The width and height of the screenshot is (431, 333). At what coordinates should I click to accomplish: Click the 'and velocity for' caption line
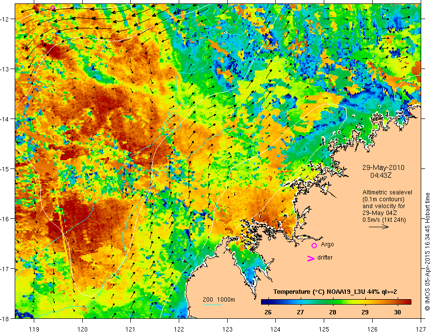[383, 206]
